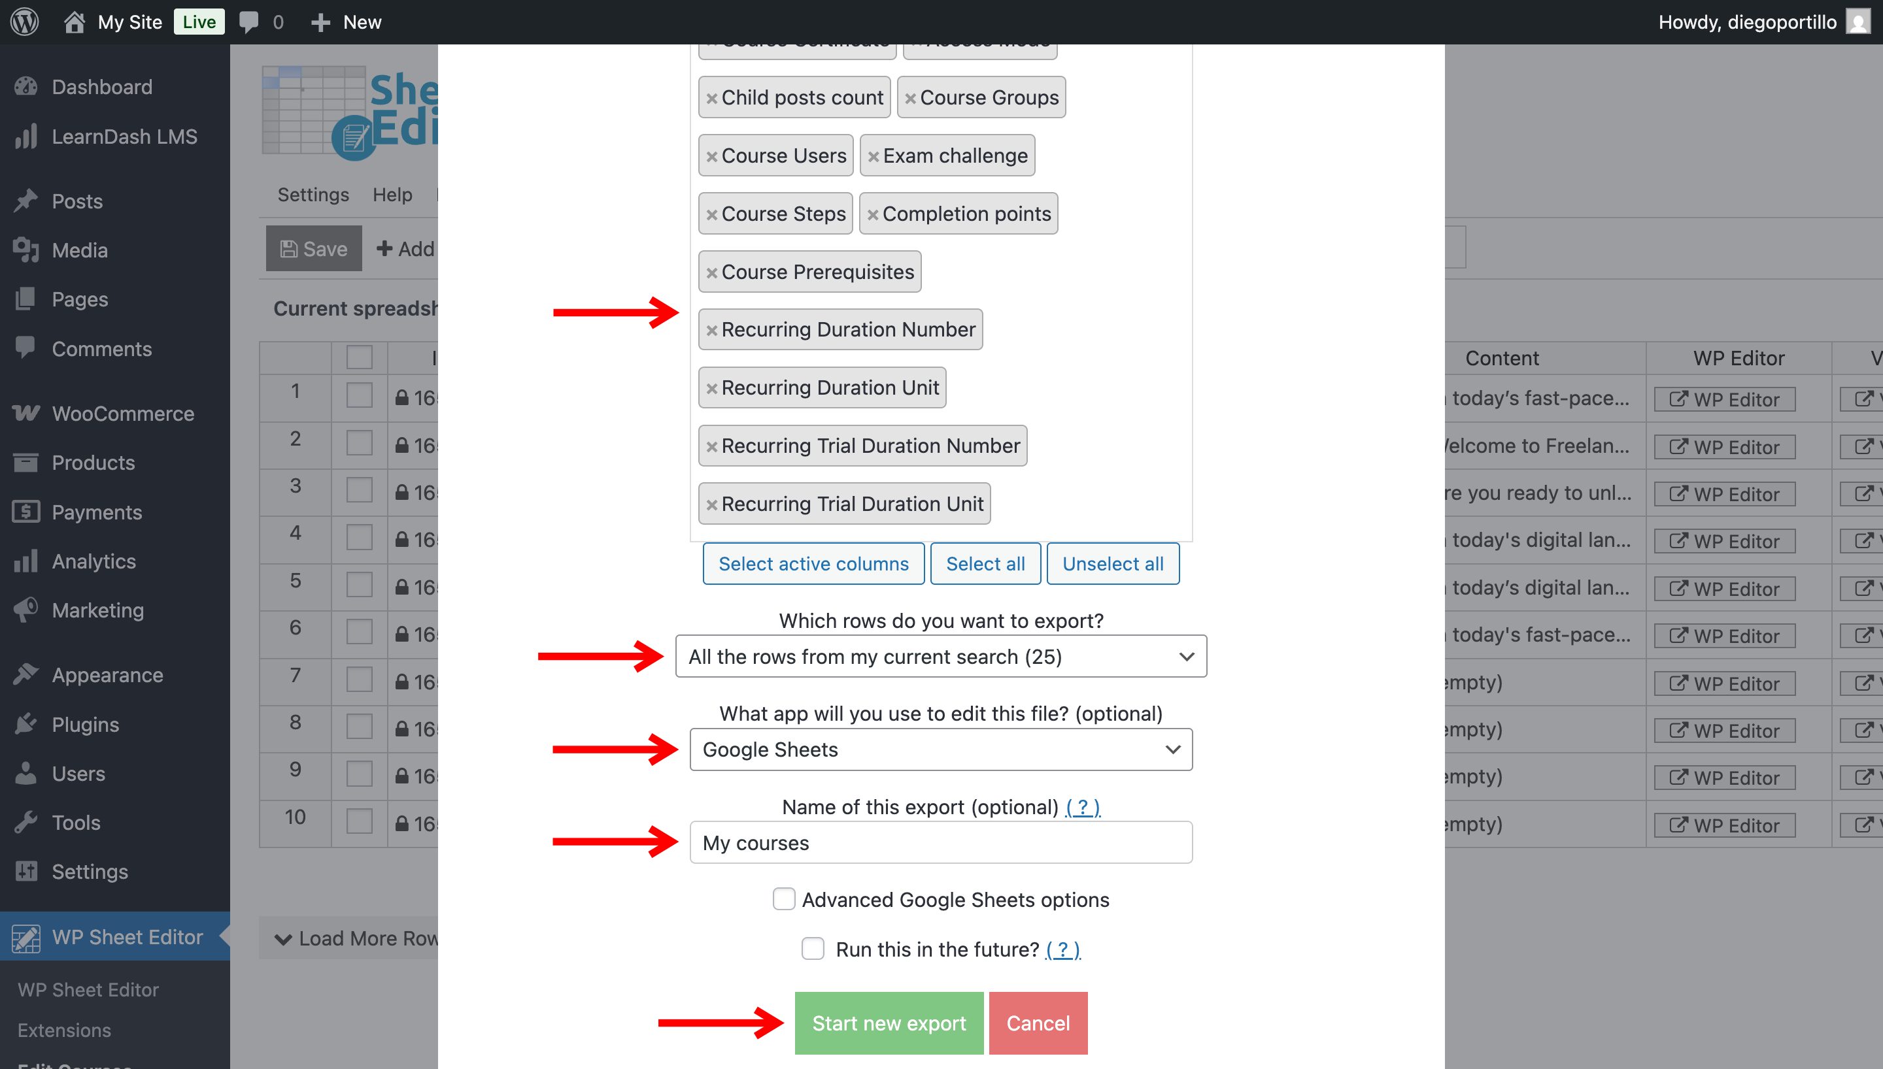1883x1069 pixels.
Task: Click the WooCommerce sidebar icon
Action: 25,414
